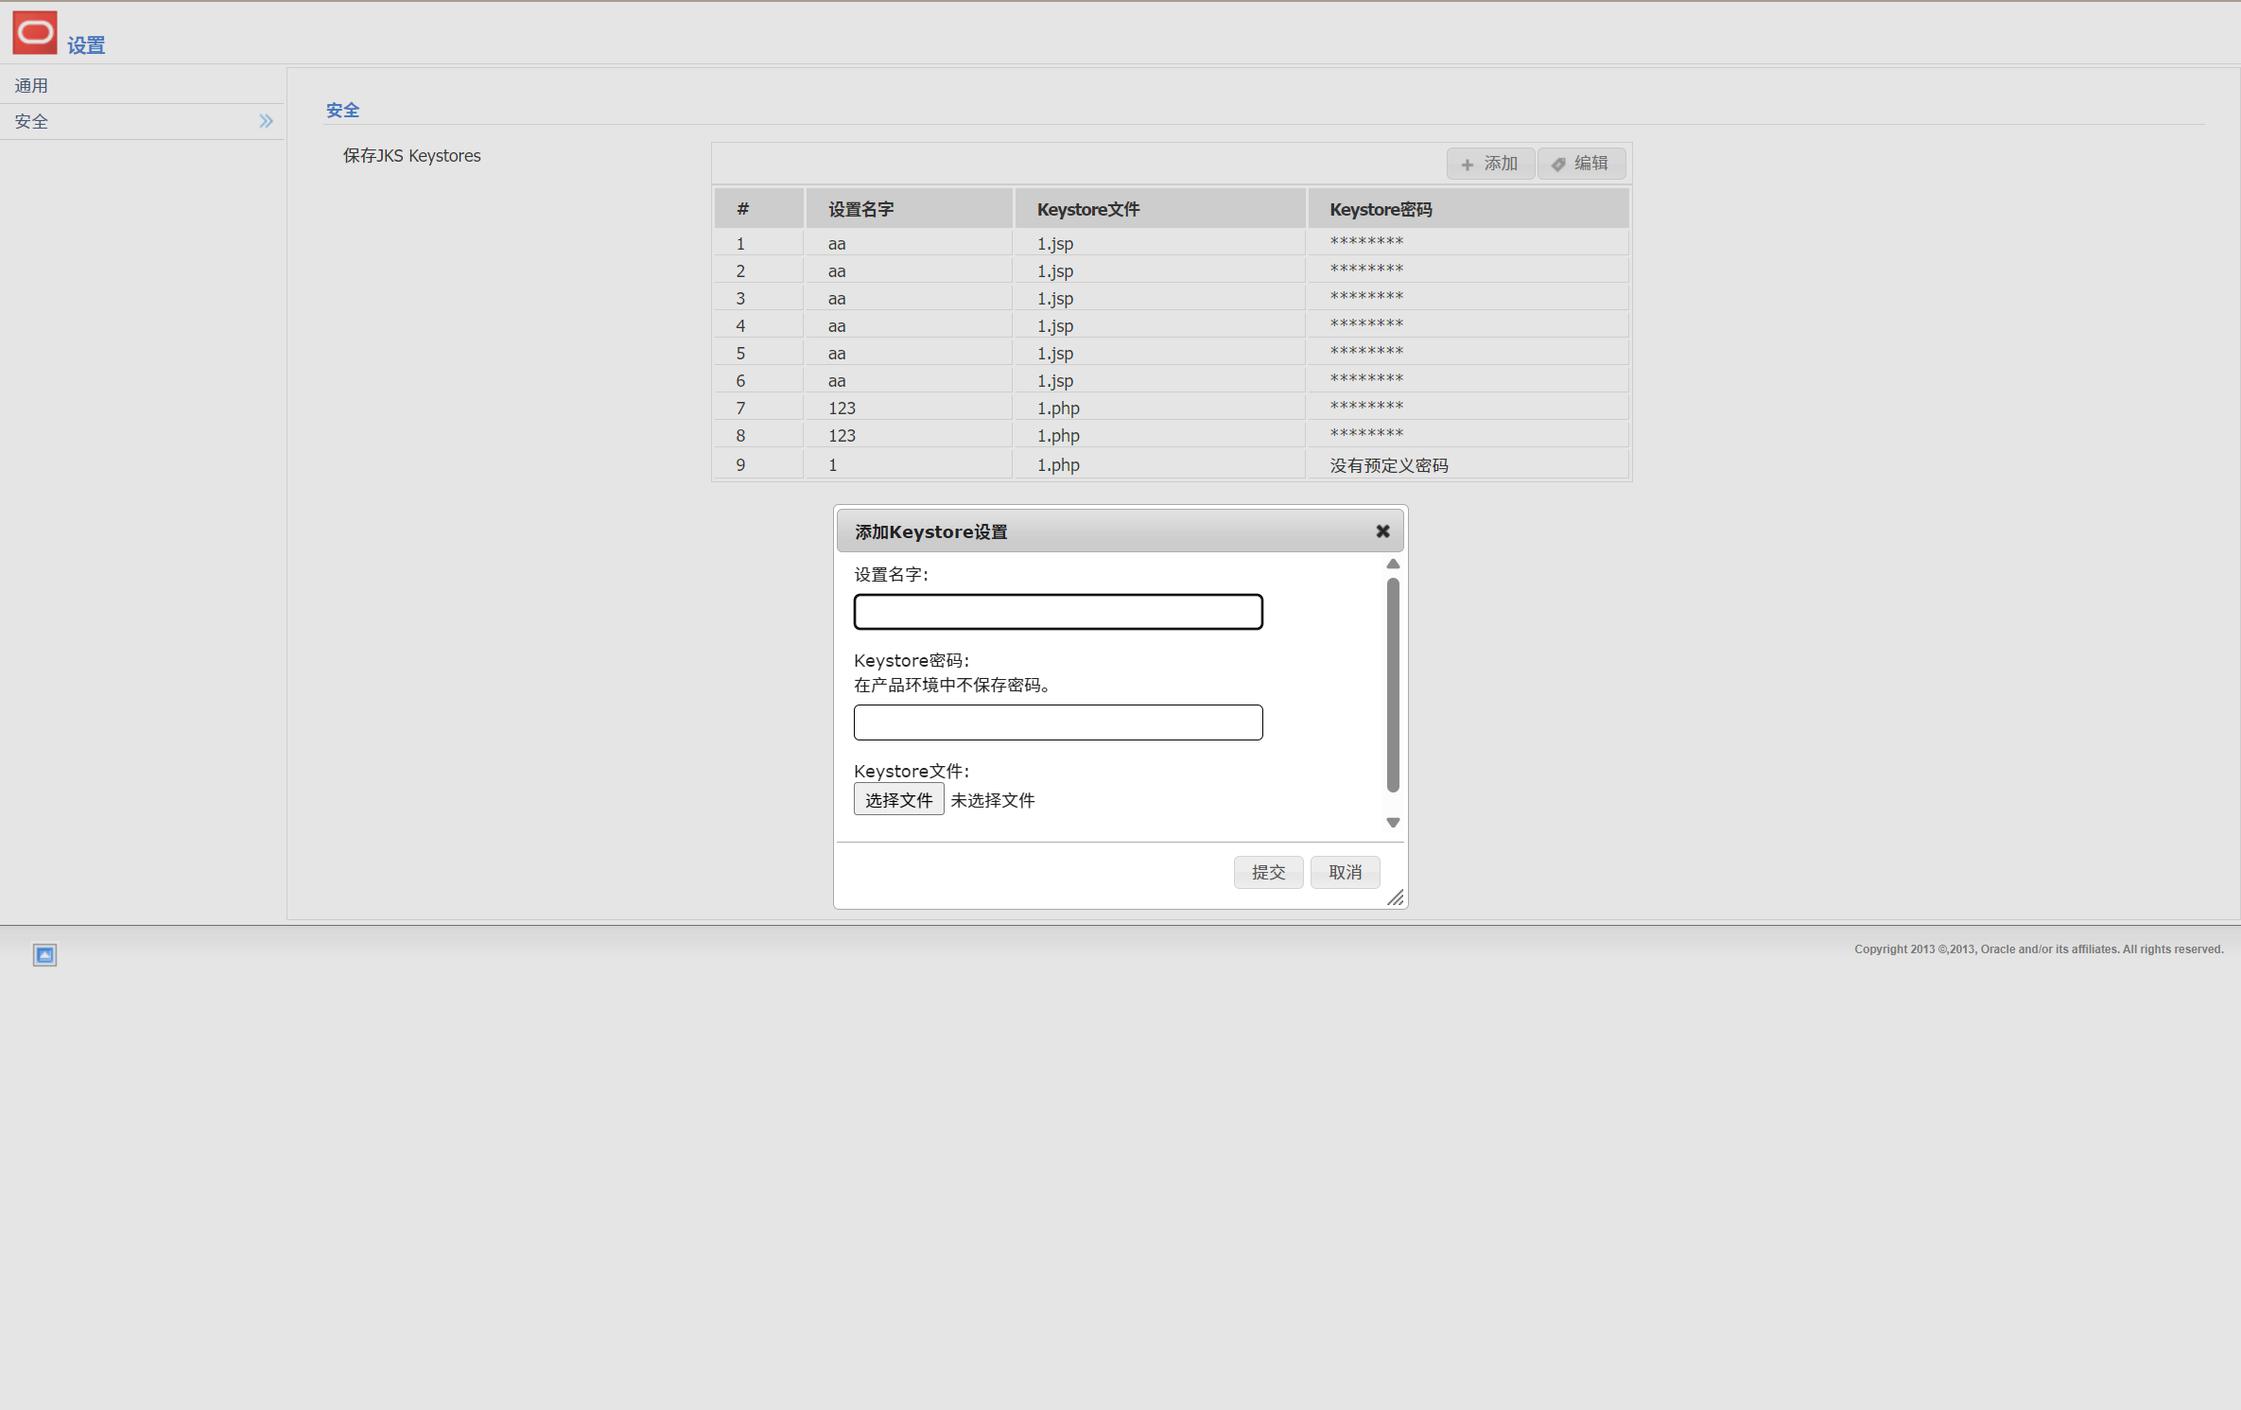This screenshot has width=2241, height=1410.
Task: Click the dialog resize grip corner
Action: point(1396,898)
